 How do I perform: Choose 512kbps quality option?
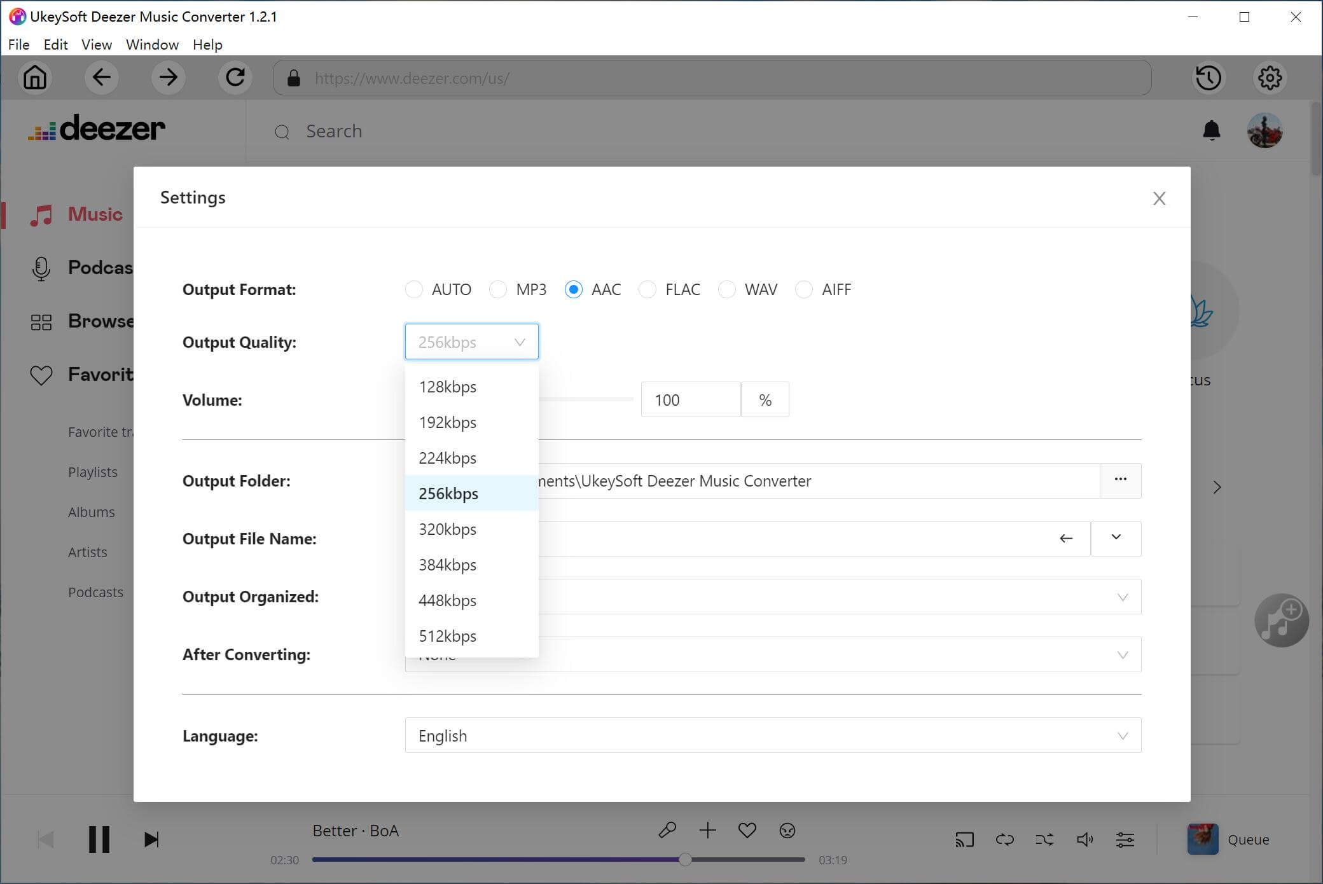(472, 636)
